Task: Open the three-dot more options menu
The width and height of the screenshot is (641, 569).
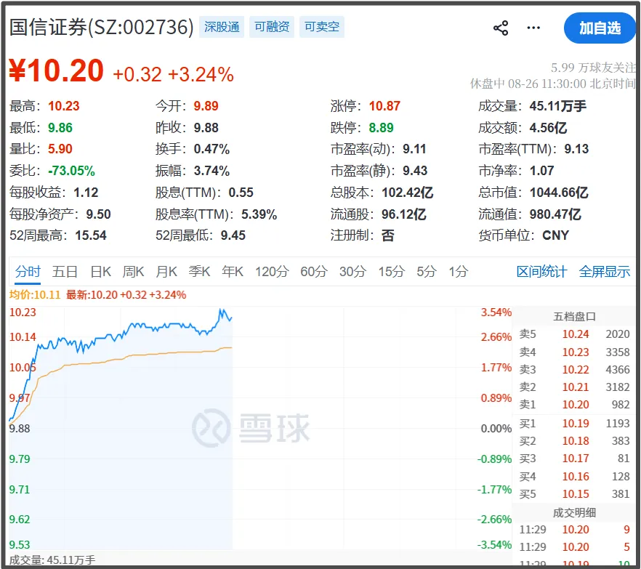Action: coord(533,28)
